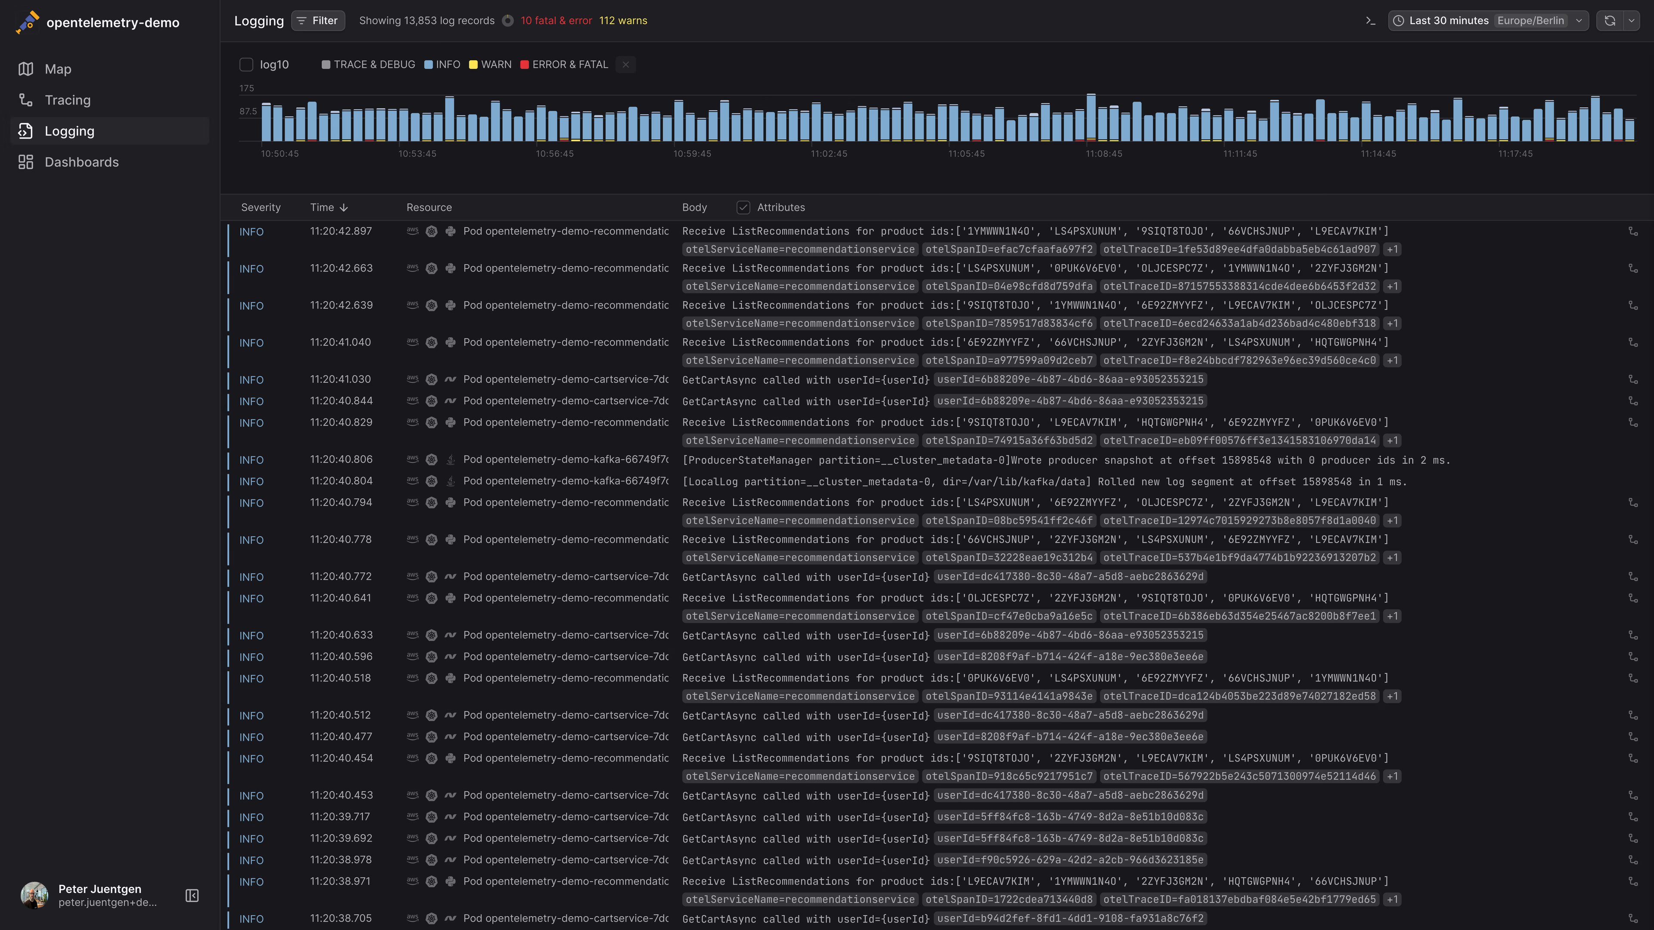Select the Logging menu item
This screenshot has width=1654, height=930.
pos(69,131)
